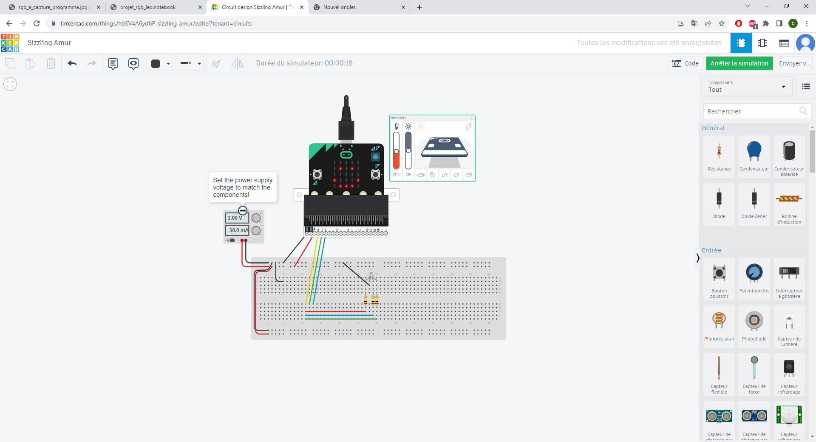Open the browser extensions puzzle icon
The image size is (816, 442).
click(x=766, y=23)
